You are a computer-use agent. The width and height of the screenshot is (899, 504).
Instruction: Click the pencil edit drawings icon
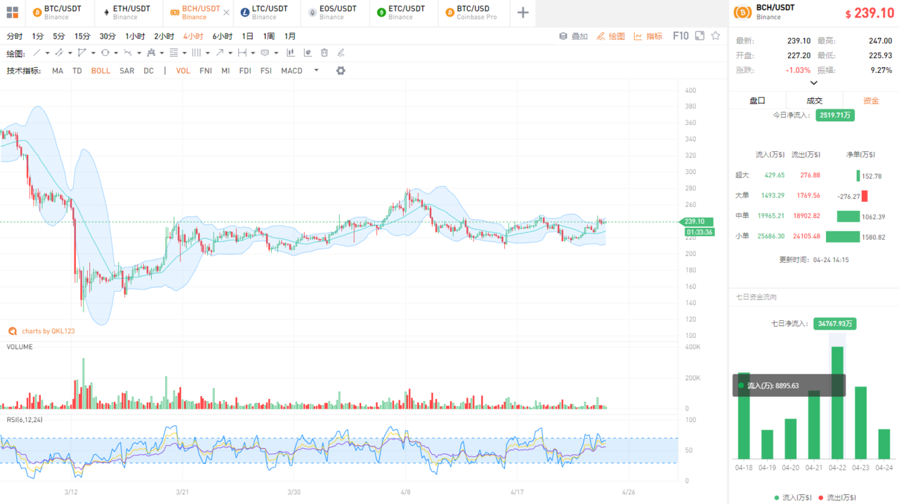341,53
